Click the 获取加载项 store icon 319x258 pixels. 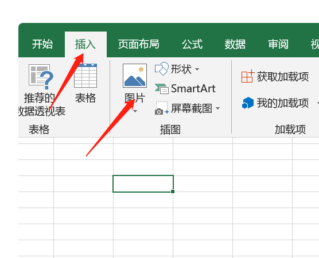click(x=248, y=76)
